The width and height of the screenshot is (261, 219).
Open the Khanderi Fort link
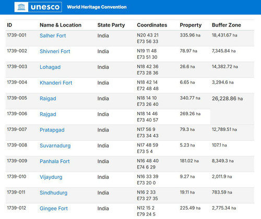pos(56,83)
